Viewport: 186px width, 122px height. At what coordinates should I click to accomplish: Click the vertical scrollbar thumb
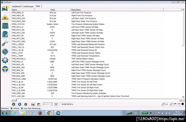tap(183, 28)
